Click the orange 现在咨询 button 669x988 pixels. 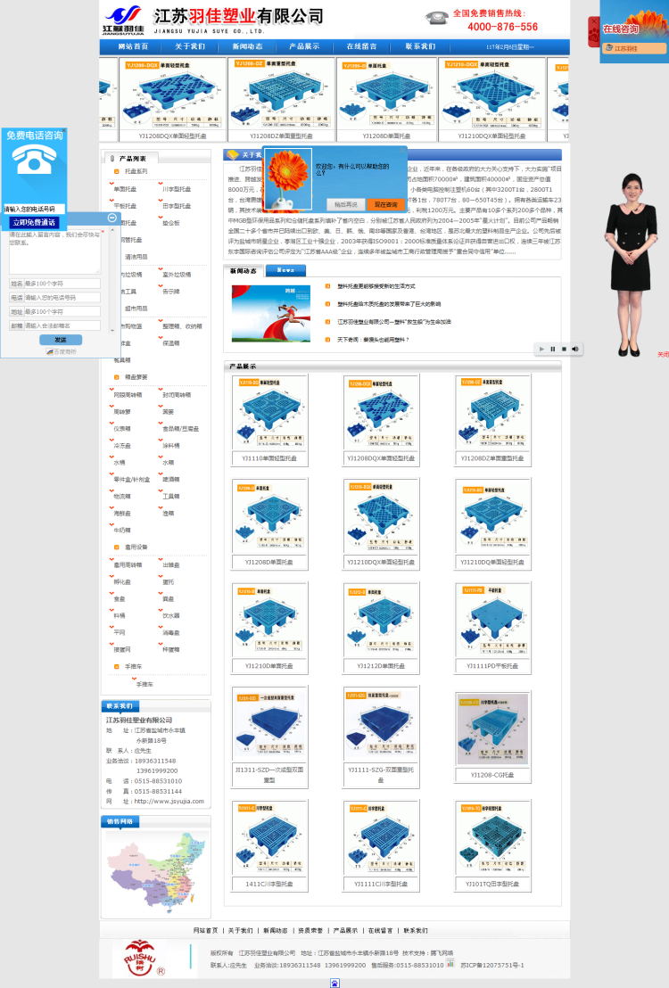(x=385, y=204)
